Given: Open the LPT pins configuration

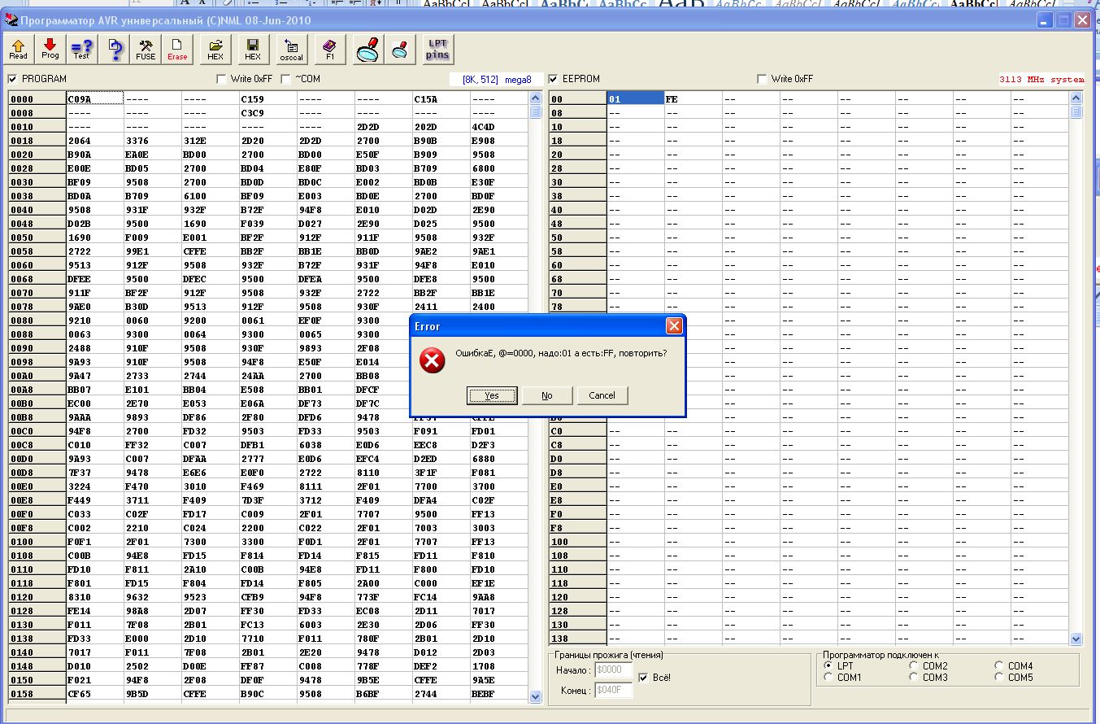Looking at the screenshot, I should point(437,50).
